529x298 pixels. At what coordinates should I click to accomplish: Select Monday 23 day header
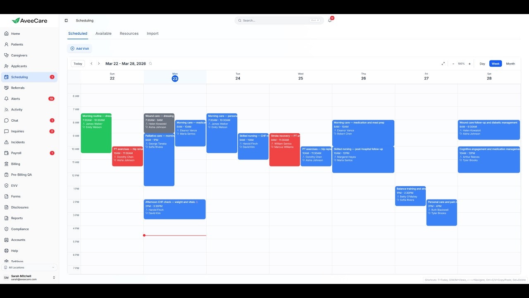(x=175, y=77)
